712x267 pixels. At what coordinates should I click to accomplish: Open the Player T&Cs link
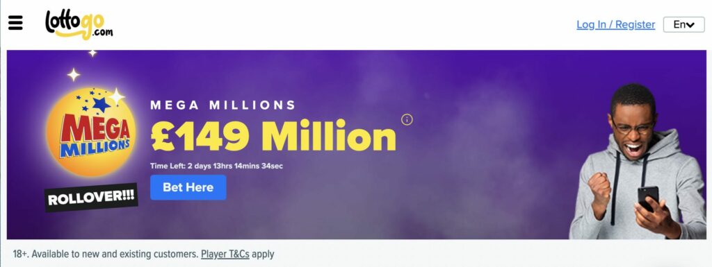click(225, 254)
